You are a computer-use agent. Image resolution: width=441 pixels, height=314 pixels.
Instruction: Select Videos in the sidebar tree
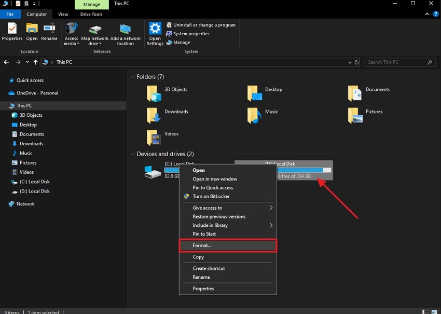pos(26,172)
